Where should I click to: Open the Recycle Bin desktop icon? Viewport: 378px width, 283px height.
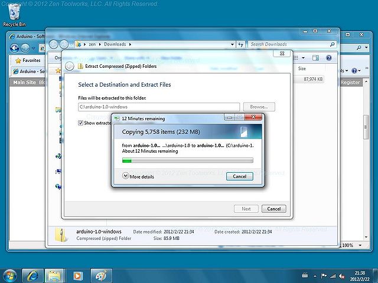pos(14,15)
